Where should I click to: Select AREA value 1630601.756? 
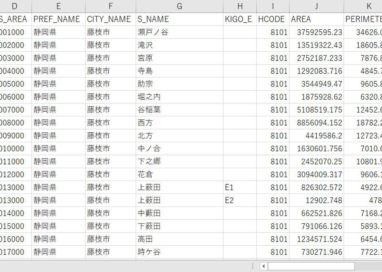tap(316, 148)
